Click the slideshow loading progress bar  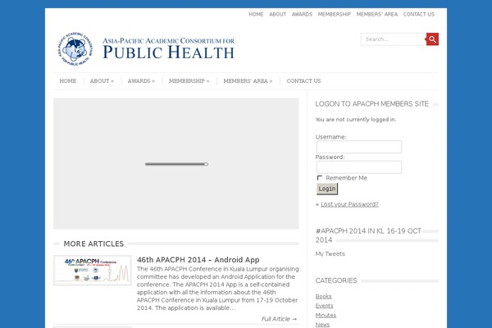click(x=176, y=164)
